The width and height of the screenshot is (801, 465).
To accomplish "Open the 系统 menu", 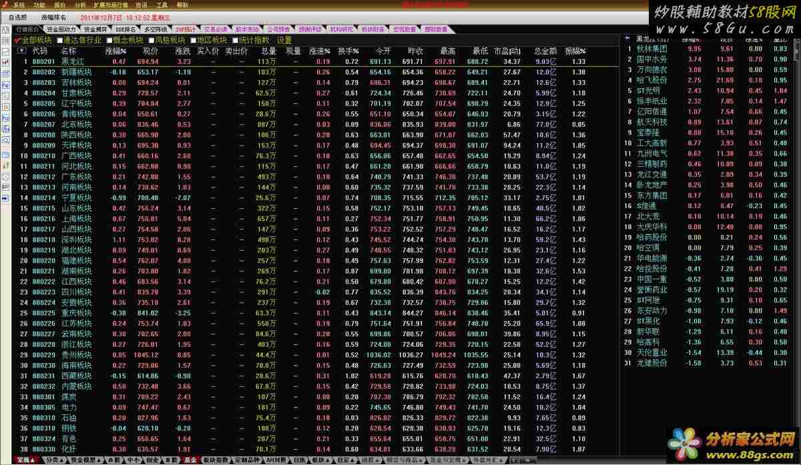I will coord(19,5).
